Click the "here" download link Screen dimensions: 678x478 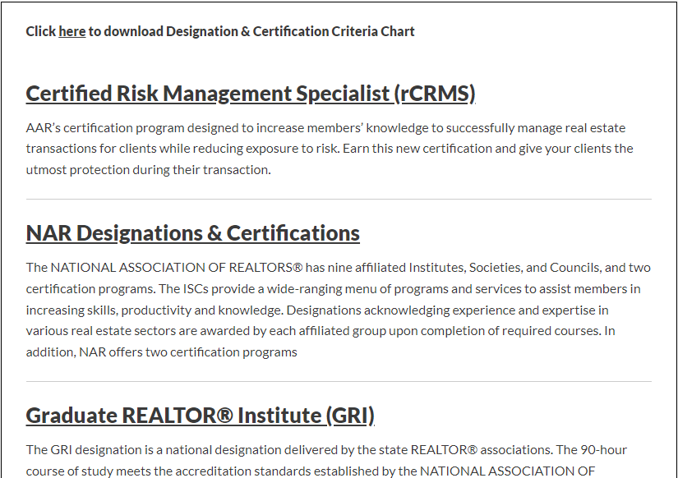[72, 31]
